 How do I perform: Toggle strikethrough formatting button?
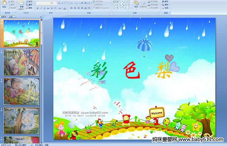tap(48, 8)
